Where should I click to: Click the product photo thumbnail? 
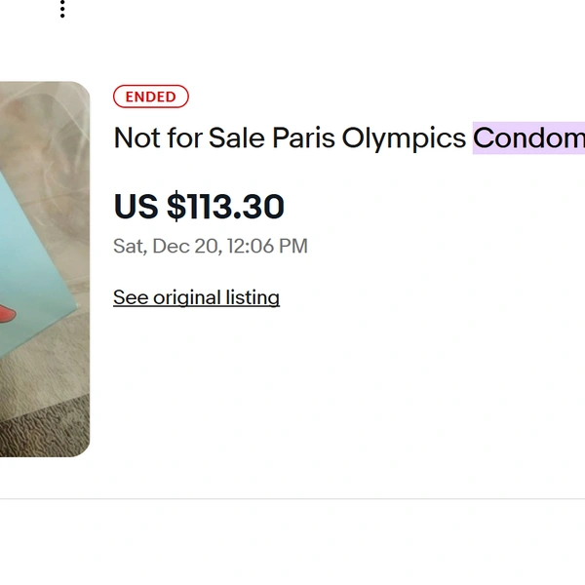coord(44,268)
